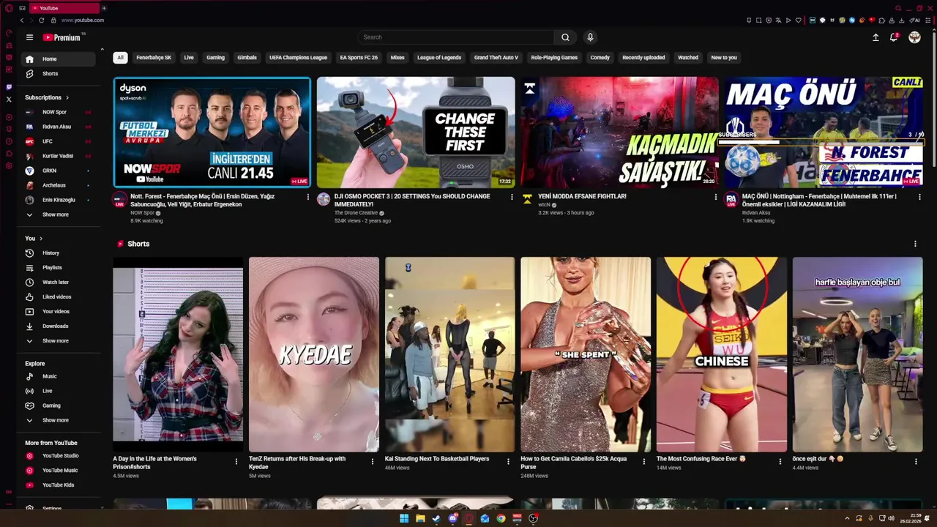Open Music under Explore
The height and width of the screenshot is (527, 937).
tap(56, 376)
